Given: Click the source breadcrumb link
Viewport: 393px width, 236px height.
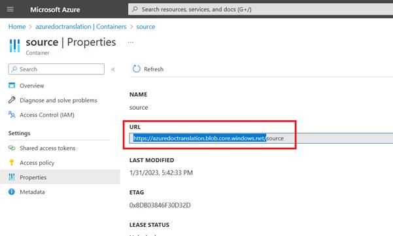Looking at the screenshot, I should click(x=146, y=27).
